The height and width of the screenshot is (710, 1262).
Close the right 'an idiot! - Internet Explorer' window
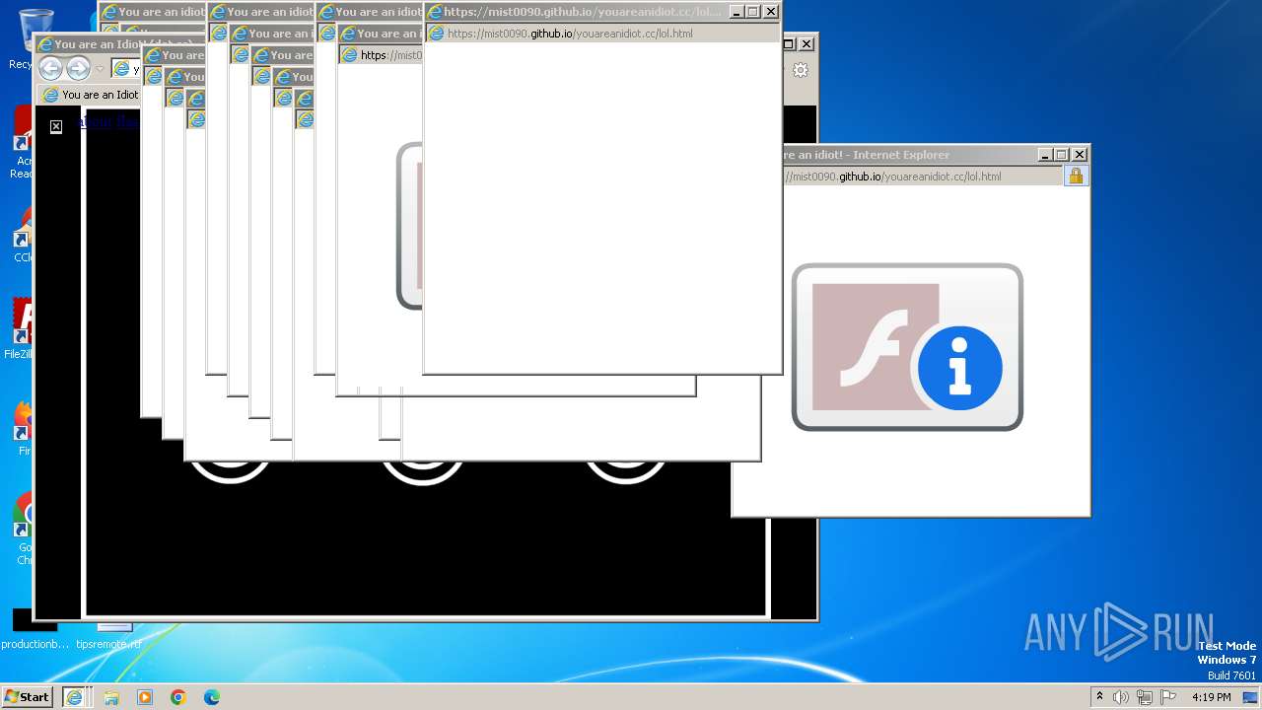coord(1080,155)
